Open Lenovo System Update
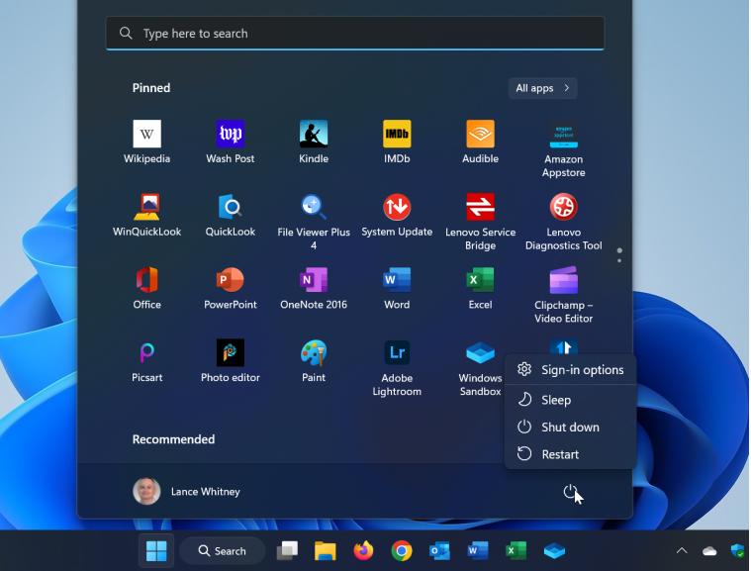This screenshot has height=571, width=751. (397, 215)
